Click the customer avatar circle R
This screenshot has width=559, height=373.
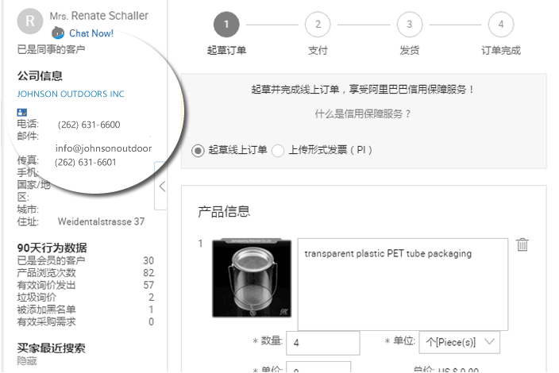(x=30, y=21)
